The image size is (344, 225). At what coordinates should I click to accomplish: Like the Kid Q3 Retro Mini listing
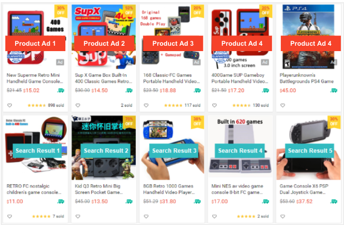coord(78,216)
